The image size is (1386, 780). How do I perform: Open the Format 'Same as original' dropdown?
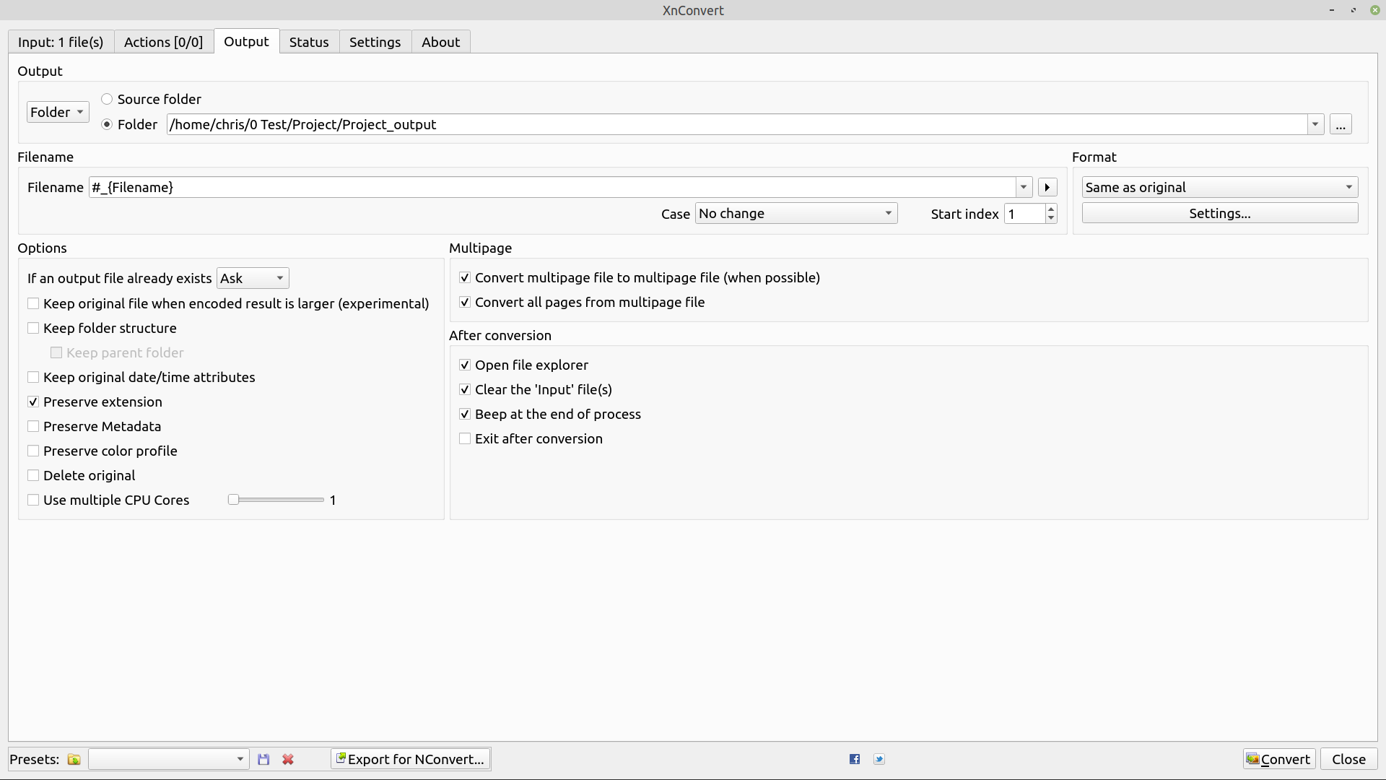click(x=1219, y=187)
